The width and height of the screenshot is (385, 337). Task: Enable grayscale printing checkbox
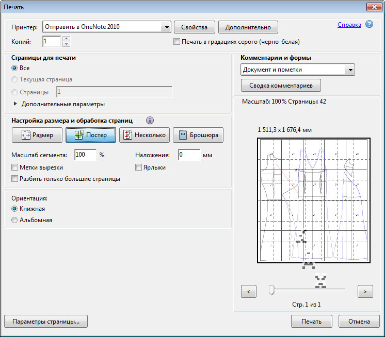pyautogui.click(x=177, y=42)
